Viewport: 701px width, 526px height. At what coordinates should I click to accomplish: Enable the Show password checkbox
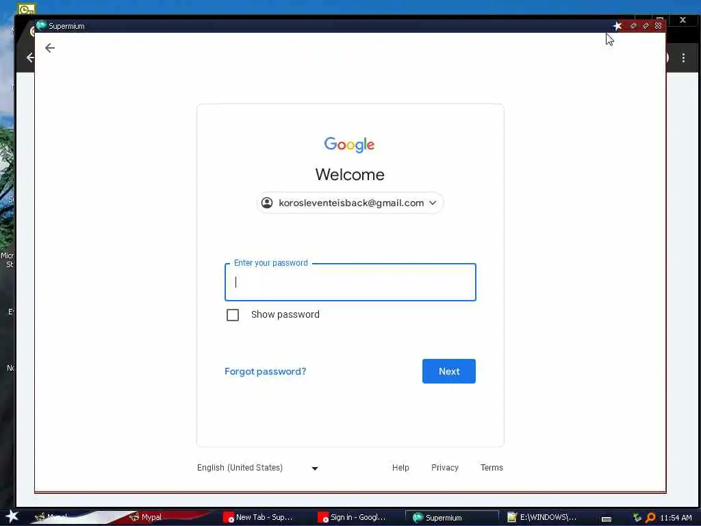tap(233, 315)
